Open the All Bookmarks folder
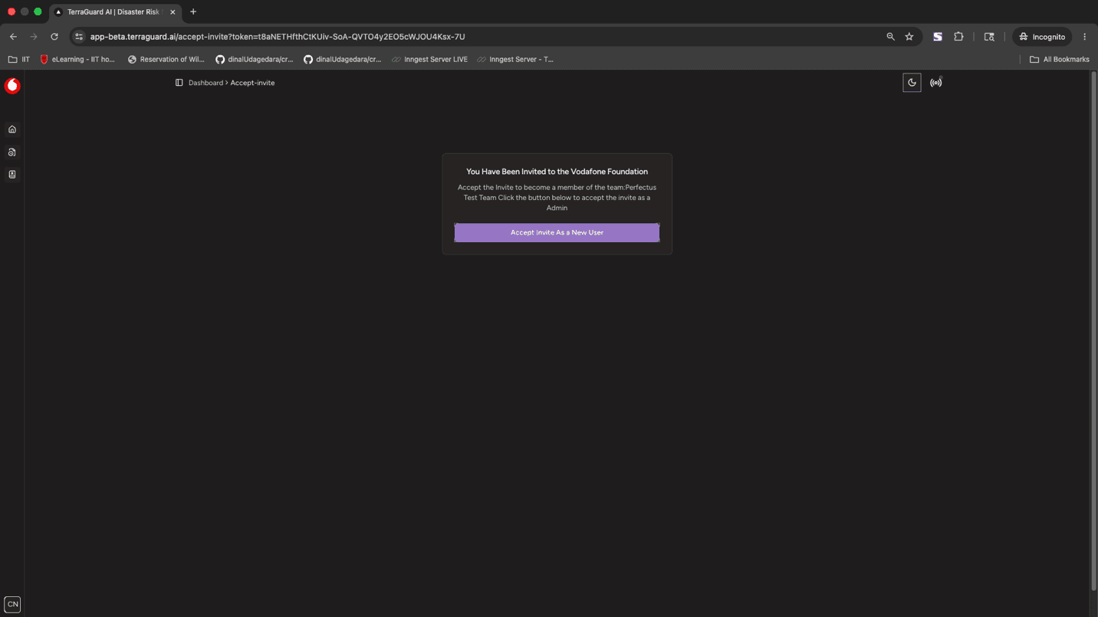Viewport: 1098px width, 617px height. coord(1060,59)
